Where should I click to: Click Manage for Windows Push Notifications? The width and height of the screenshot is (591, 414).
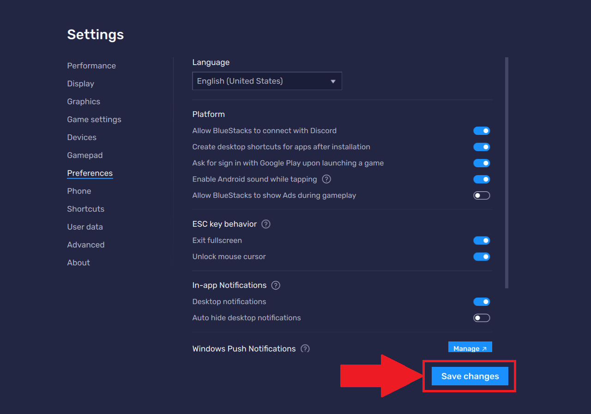click(470, 347)
